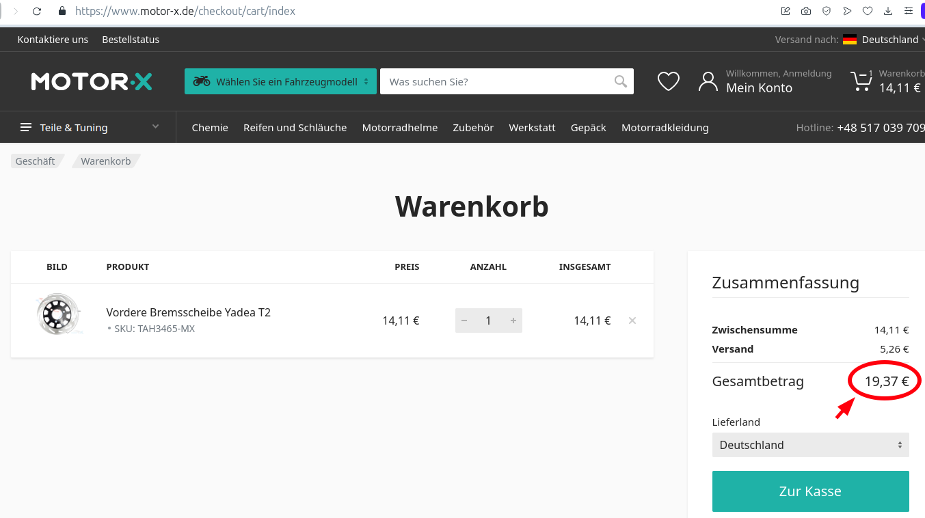Viewport: 925px width, 518px height.
Task: Click the browser screenshot camera icon
Action: point(806,11)
